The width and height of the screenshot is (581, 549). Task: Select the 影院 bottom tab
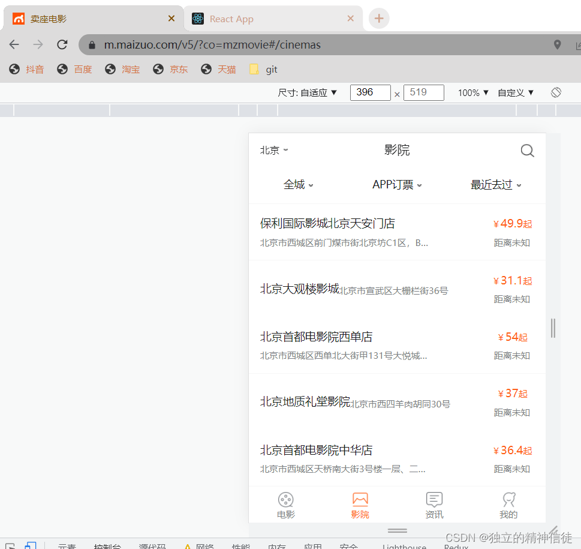click(x=360, y=505)
